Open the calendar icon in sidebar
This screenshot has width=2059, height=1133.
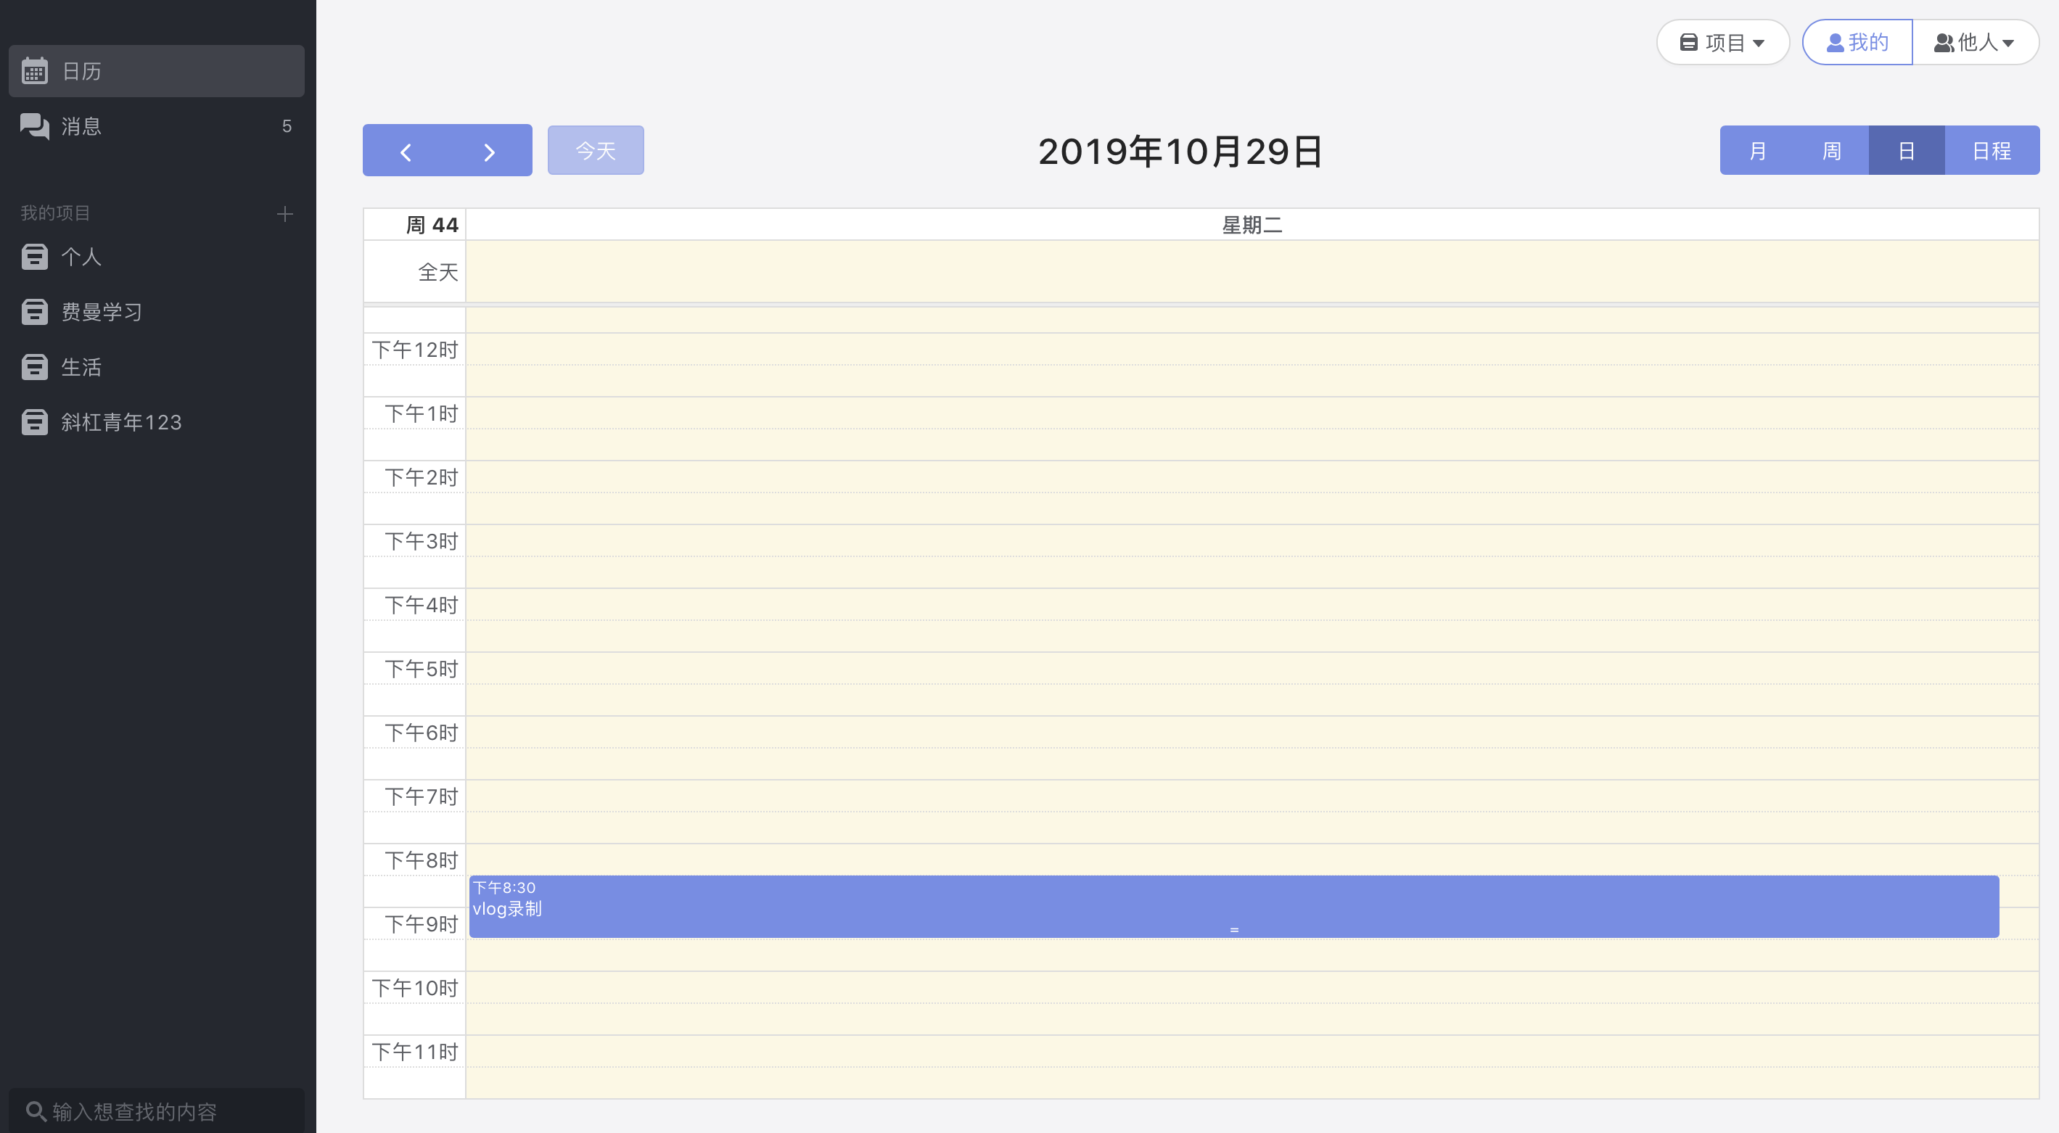click(x=34, y=71)
